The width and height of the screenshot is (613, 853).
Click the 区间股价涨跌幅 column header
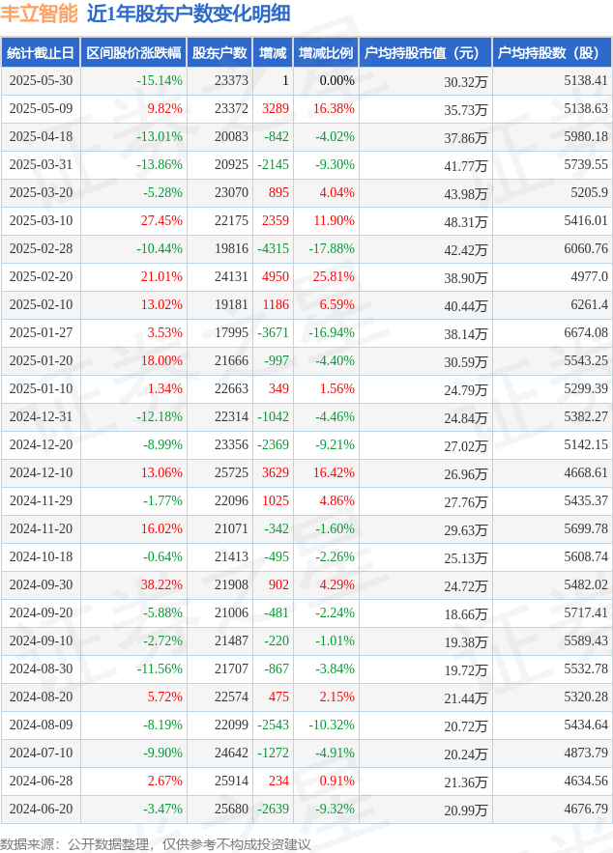[x=133, y=53]
